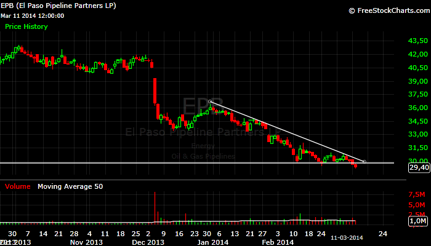The height and width of the screenshot is (246, 431).
Task: Open the FreeStockCharts.com watermark link
Action: click(x=389, y=10)
